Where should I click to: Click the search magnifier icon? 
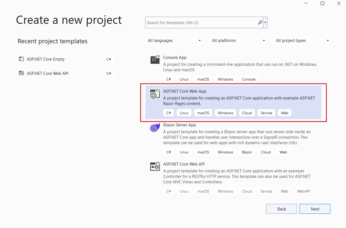coord(260,22)
